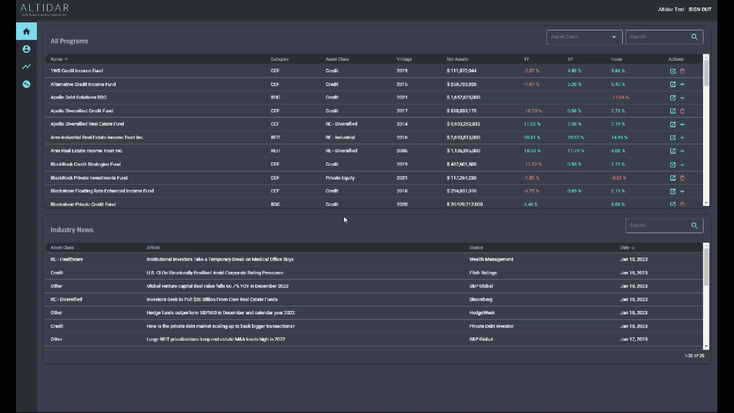The height and width of the screenshot is (413, 734).
Task: Remove Apollo Diversified Credit Fund using trash icon
Action: (x=682, y=111)
